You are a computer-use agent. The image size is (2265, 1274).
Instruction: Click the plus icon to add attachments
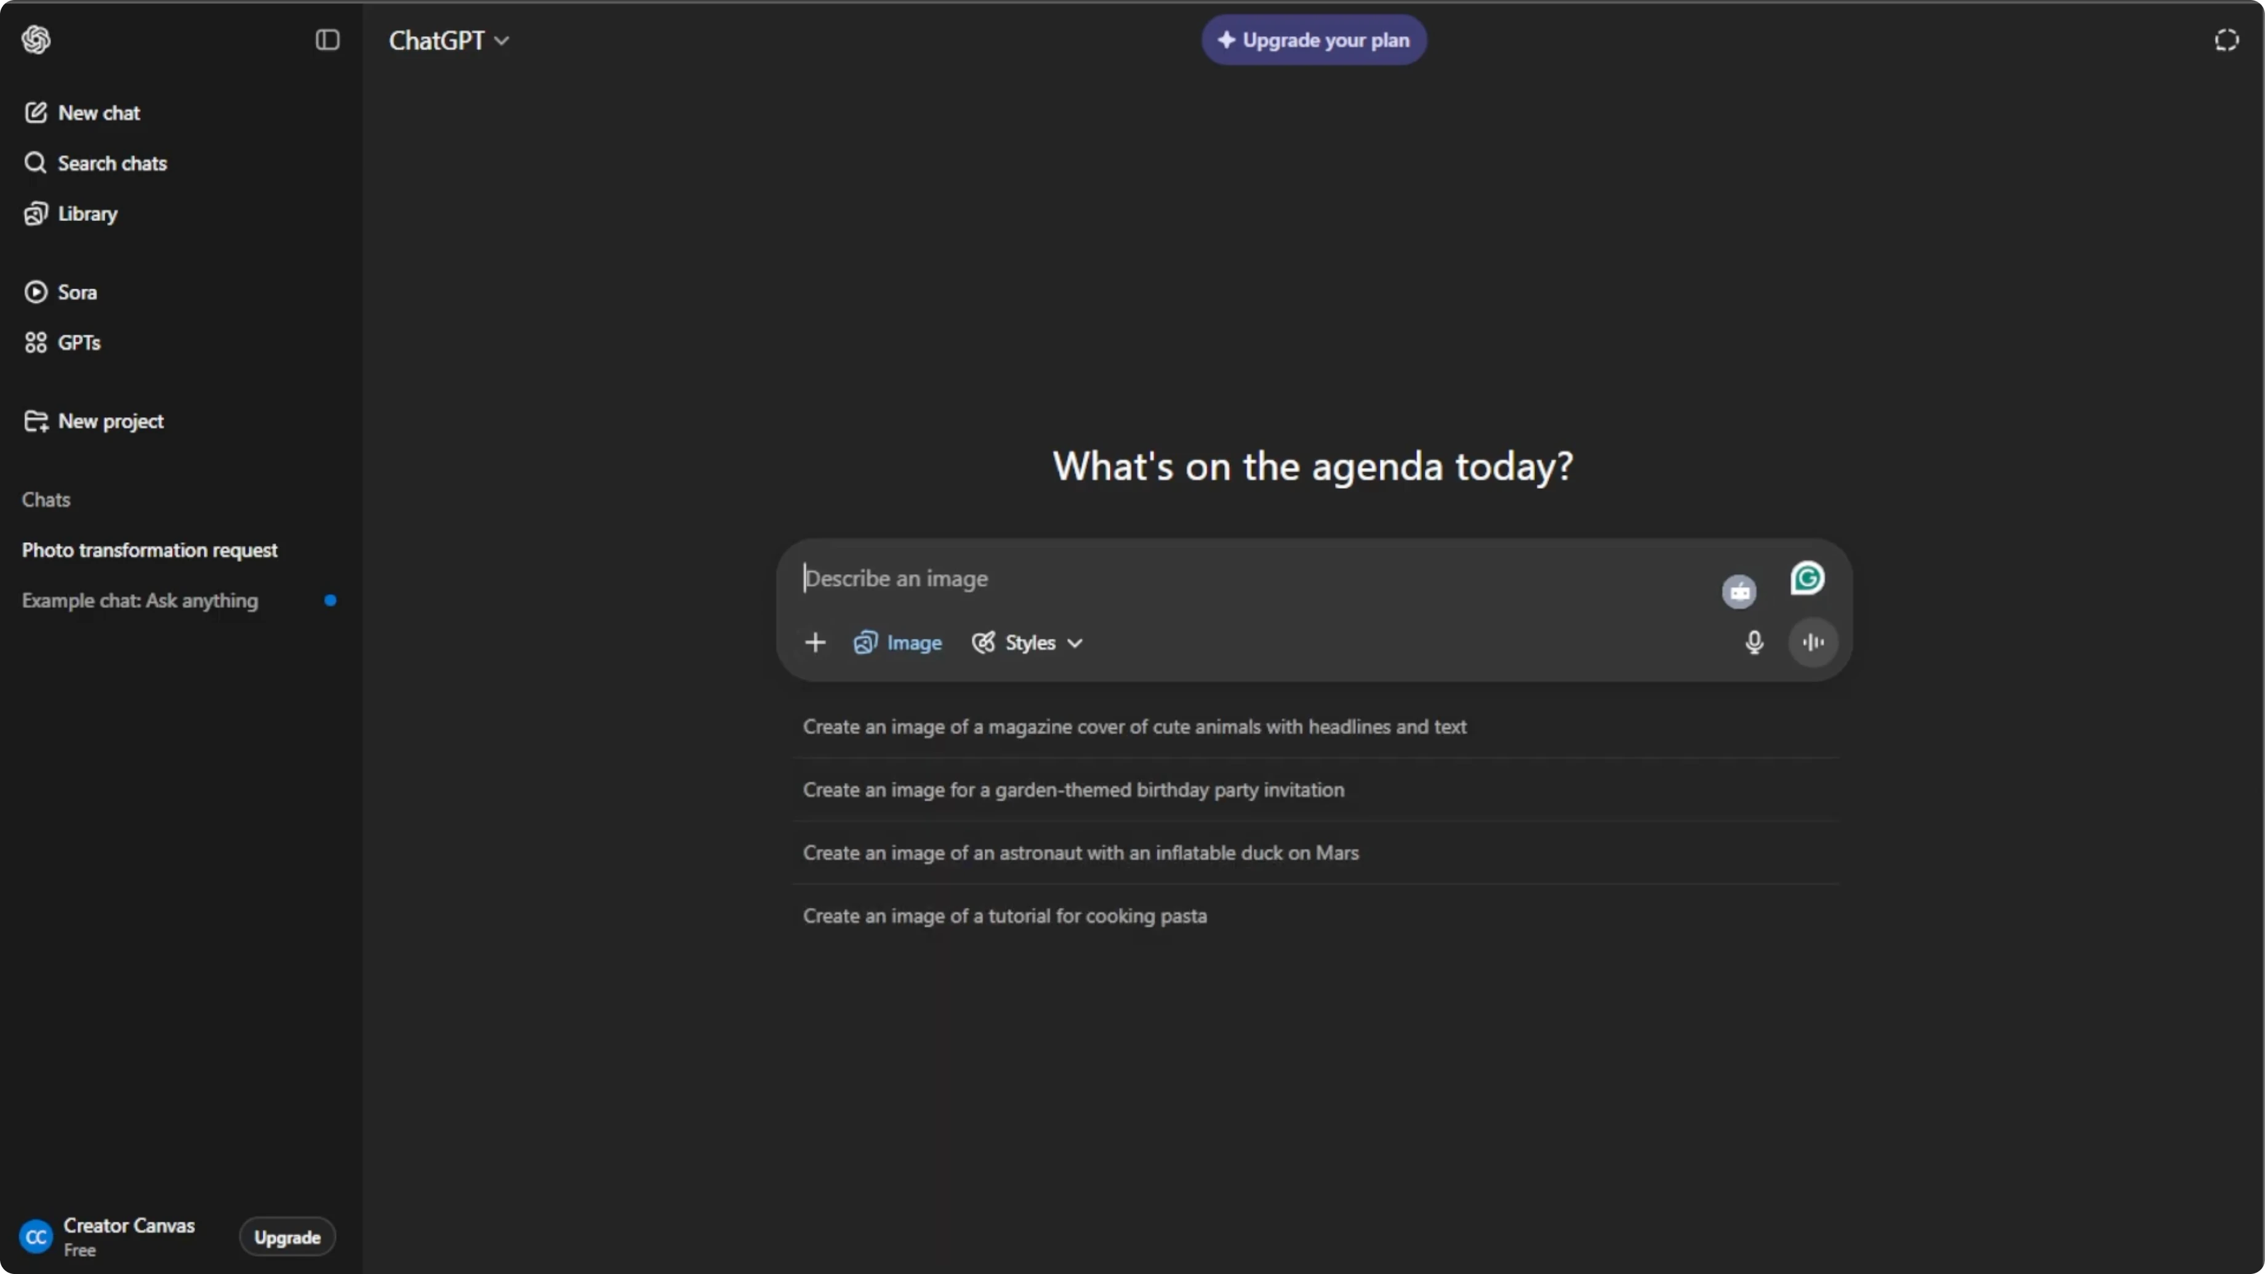click(x=815, y=643)
